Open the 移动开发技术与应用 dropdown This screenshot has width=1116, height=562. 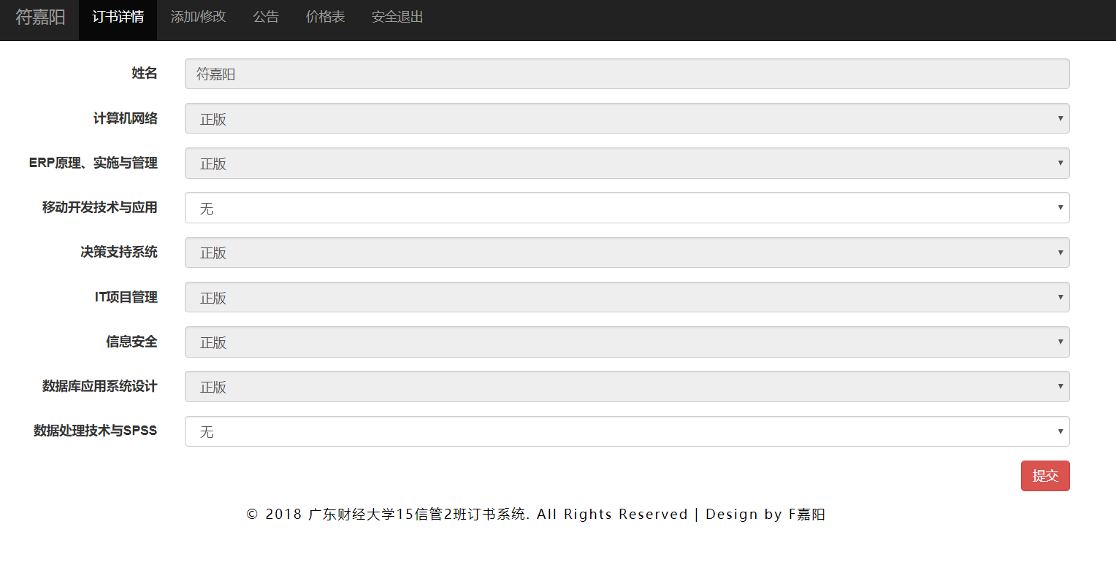click(x=627, y=208)
